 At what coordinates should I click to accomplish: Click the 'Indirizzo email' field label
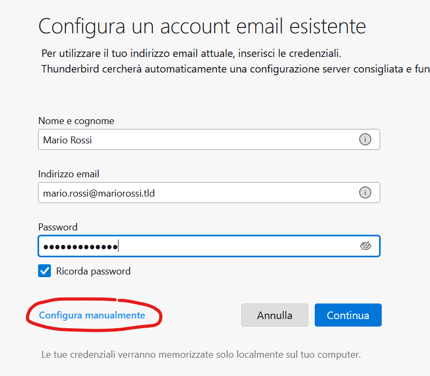point(69,174)
